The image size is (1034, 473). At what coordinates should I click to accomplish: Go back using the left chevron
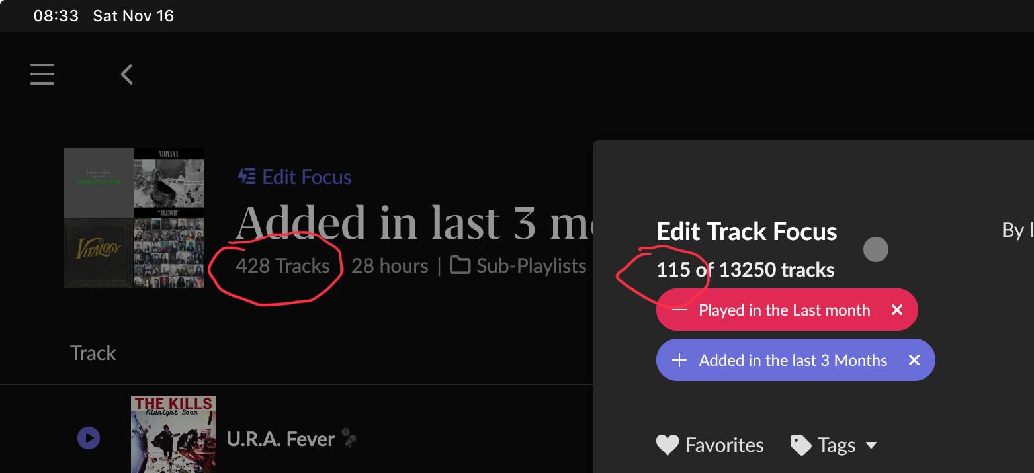pyautogui.click(x=127, y=74)
